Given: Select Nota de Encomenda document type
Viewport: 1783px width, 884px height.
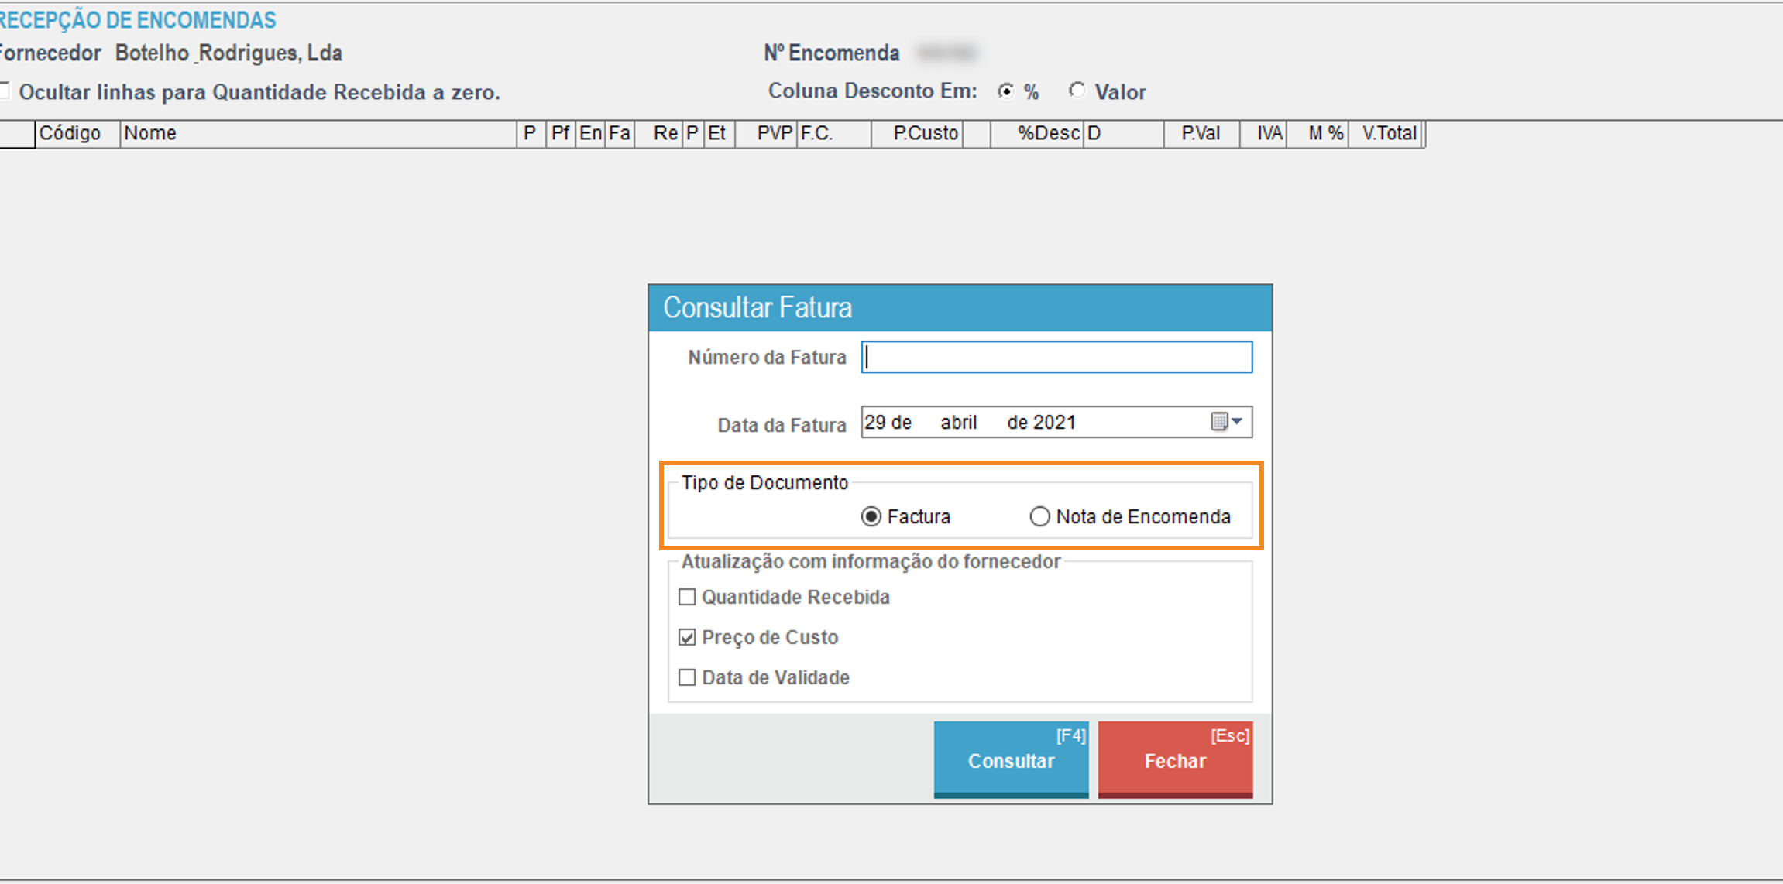Looking at the screenshot, I should point(1039,516).
